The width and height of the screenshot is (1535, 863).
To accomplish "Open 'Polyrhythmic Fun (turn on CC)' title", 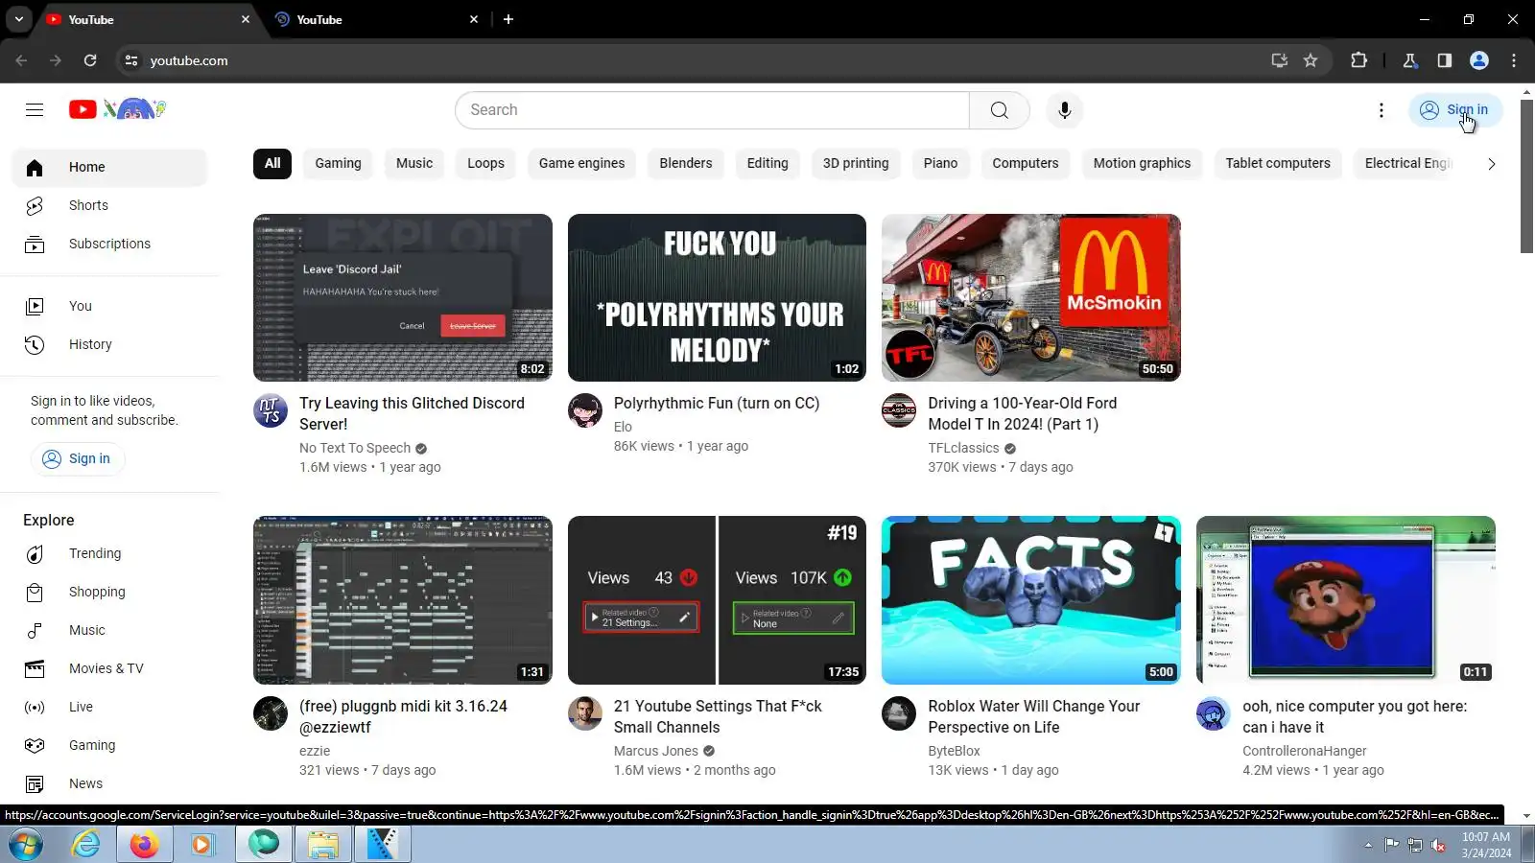I will 717,403.
